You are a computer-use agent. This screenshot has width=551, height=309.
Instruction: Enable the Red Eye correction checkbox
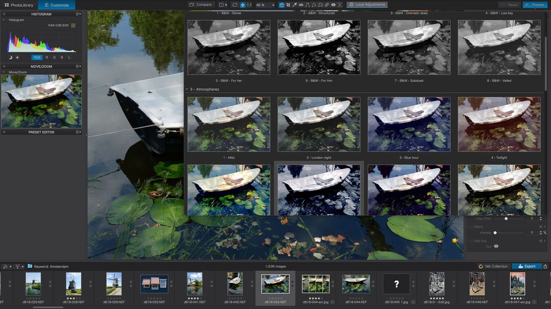pyautogui.click(x=471, y=241)
